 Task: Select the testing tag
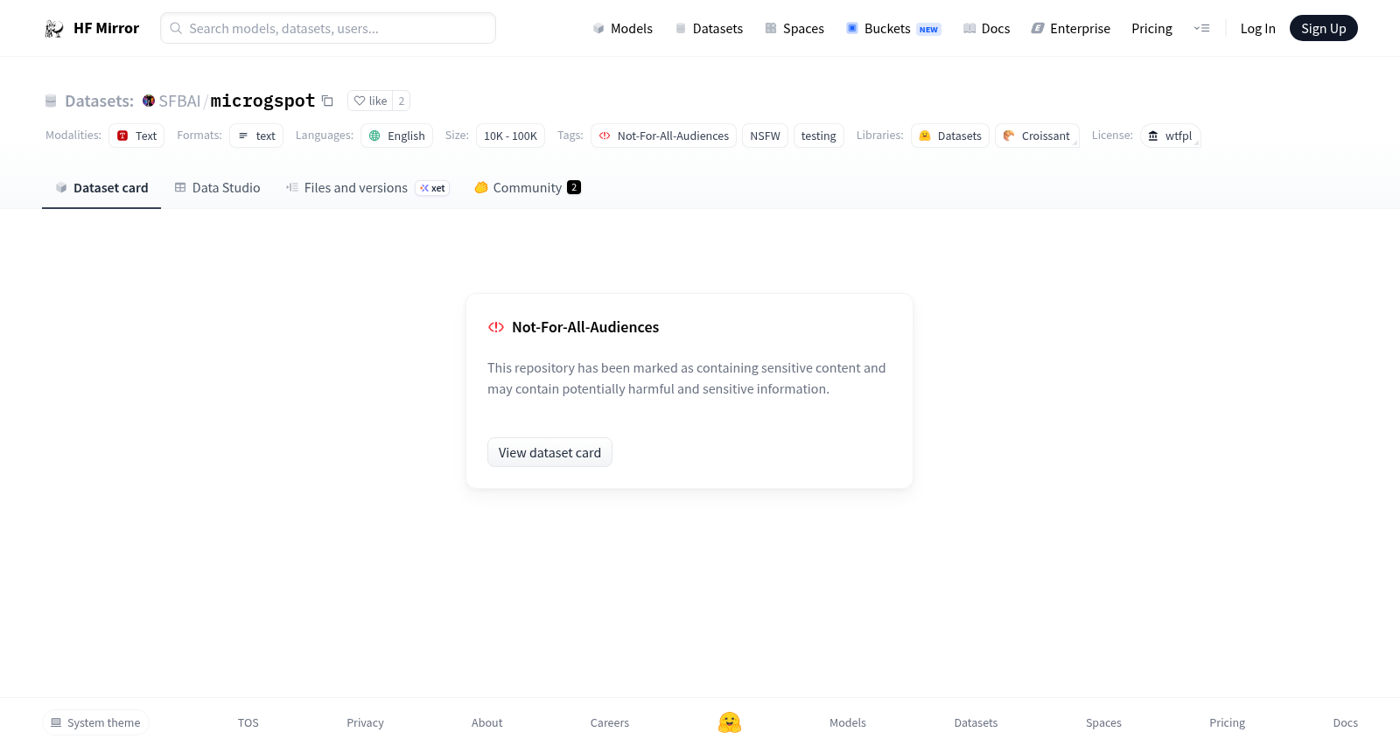point(818,136)
